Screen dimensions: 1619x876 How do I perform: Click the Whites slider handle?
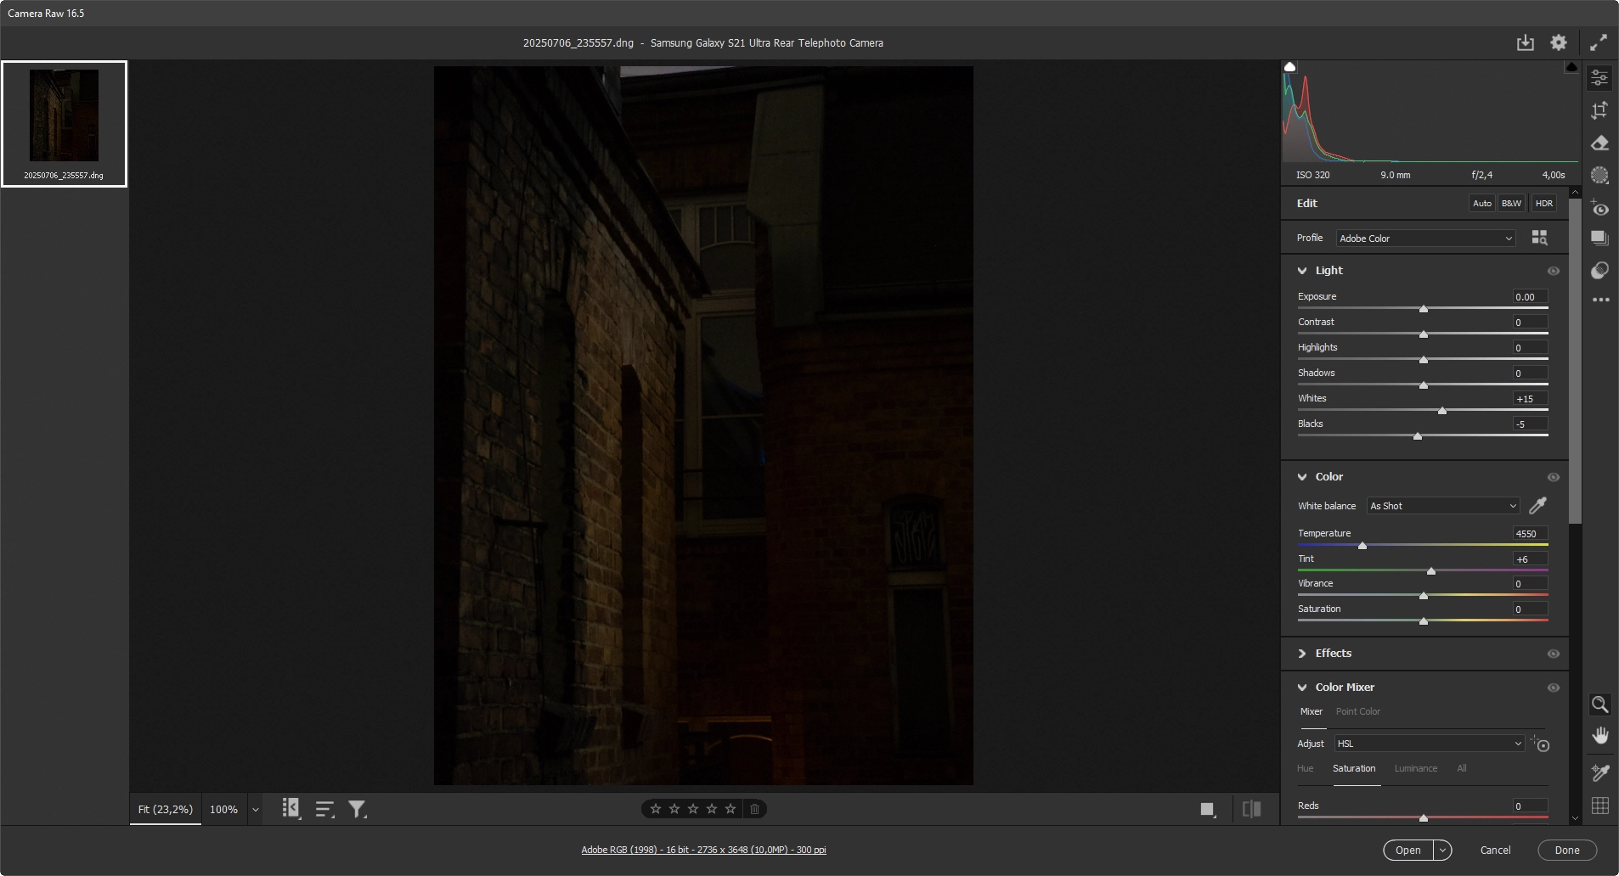[x=1441, y=411]
